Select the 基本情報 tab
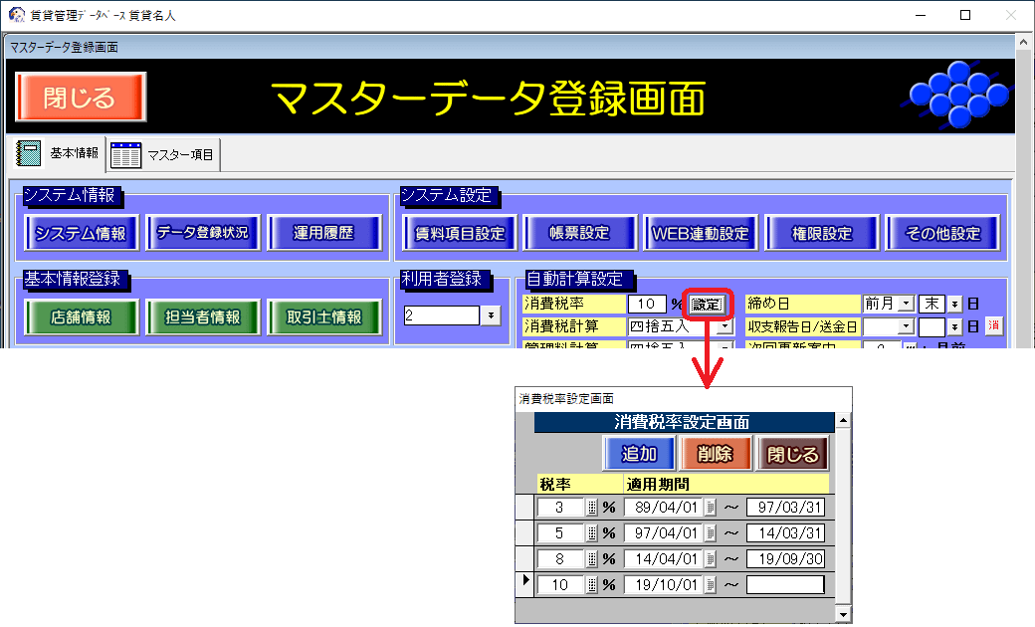The height and width of the screenshot is (627, 1035). [x=60, y=153]
